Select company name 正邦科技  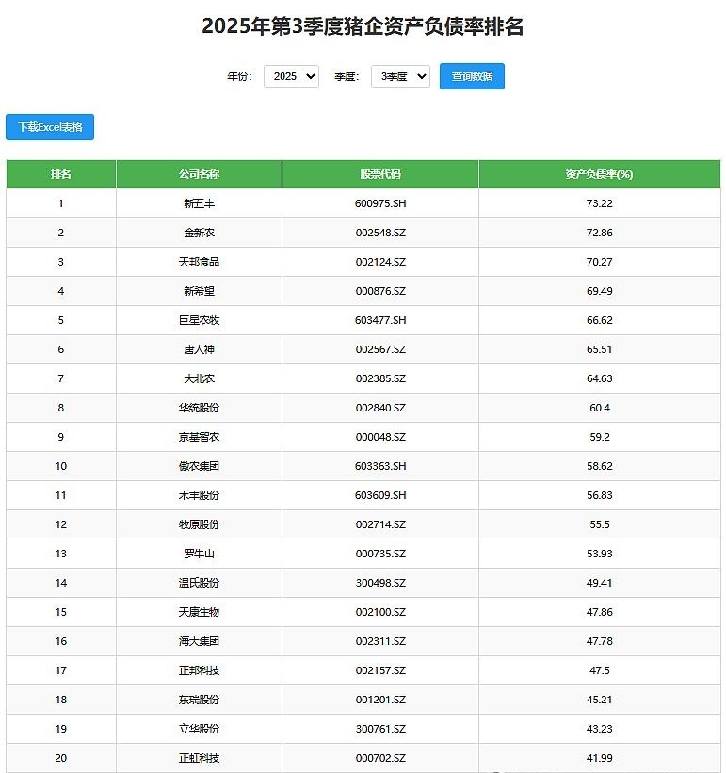[x=199, y=670]
